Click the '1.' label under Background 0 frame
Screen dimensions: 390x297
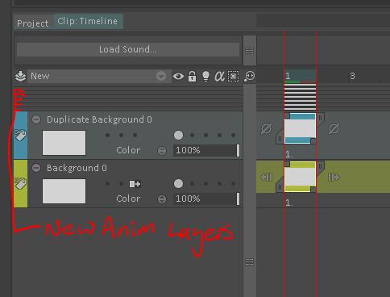pos(289,203)
